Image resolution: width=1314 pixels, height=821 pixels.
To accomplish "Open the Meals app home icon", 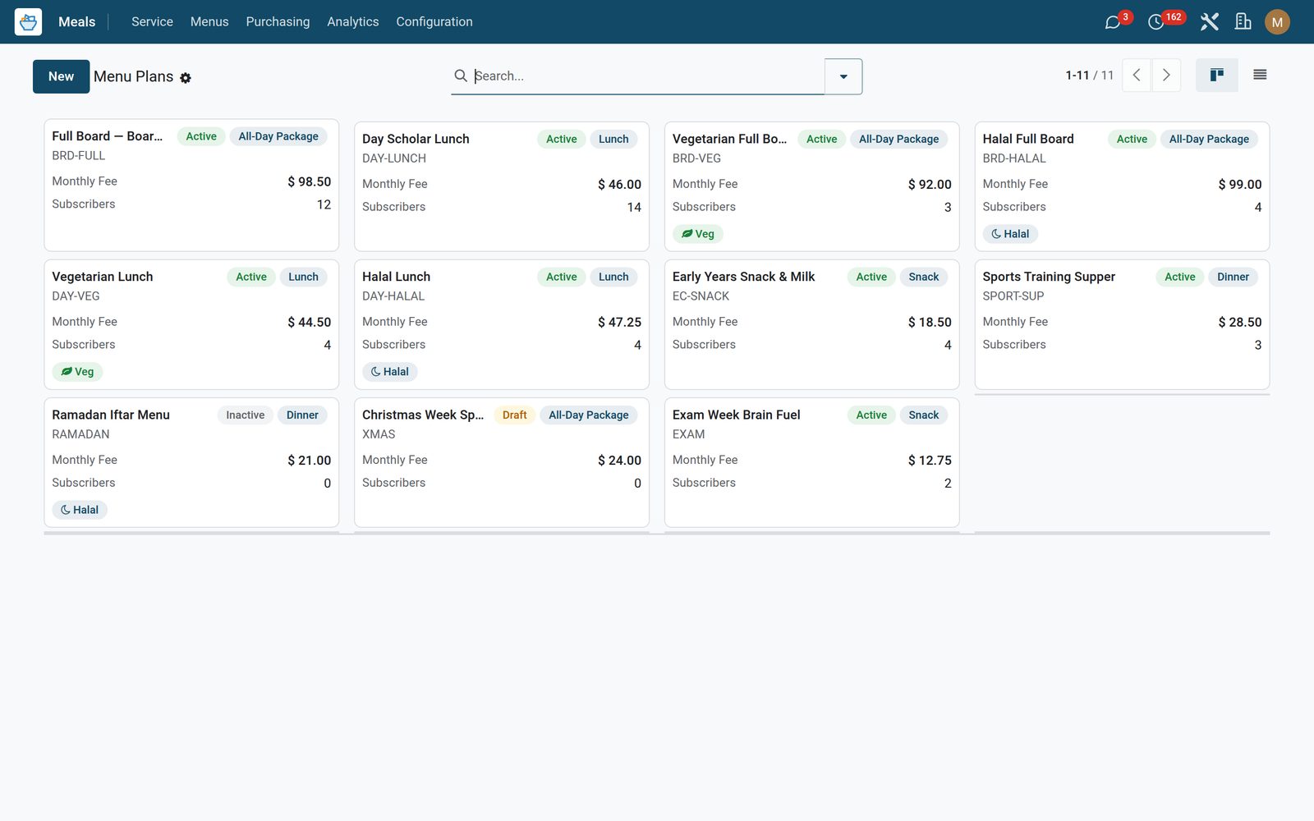I will point(28,21).
